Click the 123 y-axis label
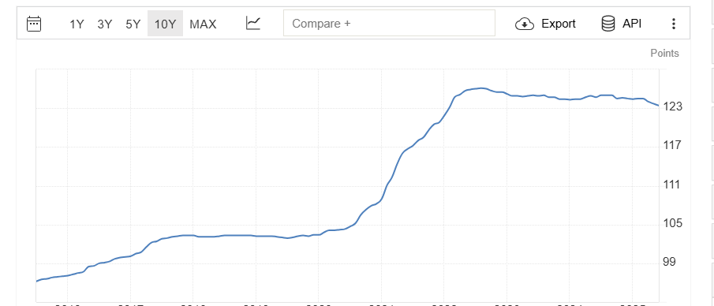Screen dimensions: 714x306 click(x=672, y=106)
